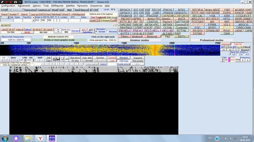Click the Call input field
The height and width of the screenshot is (142, 254).
click(x=7, y=20)
